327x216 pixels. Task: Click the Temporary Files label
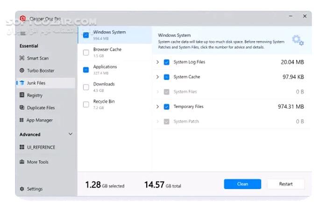pyautogui.click(x=189, y=107)
